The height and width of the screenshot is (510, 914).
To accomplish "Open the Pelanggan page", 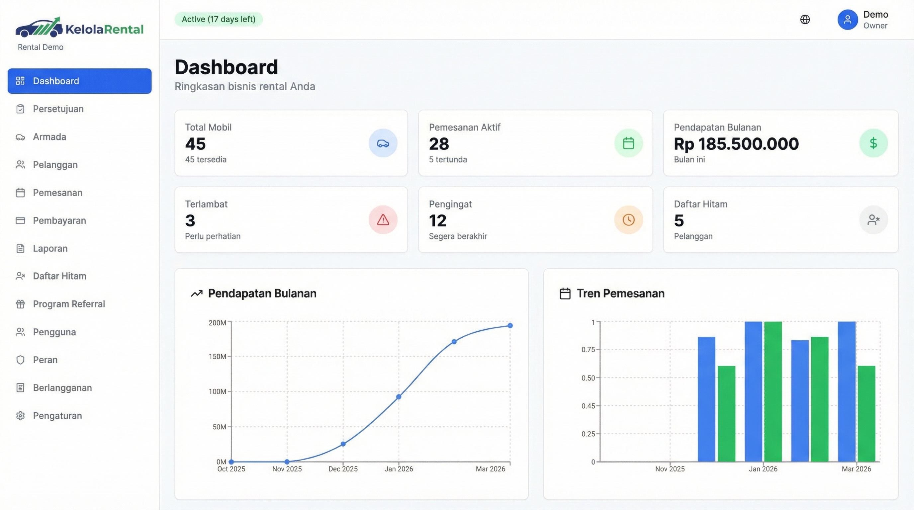I will (x=55, y=165).
